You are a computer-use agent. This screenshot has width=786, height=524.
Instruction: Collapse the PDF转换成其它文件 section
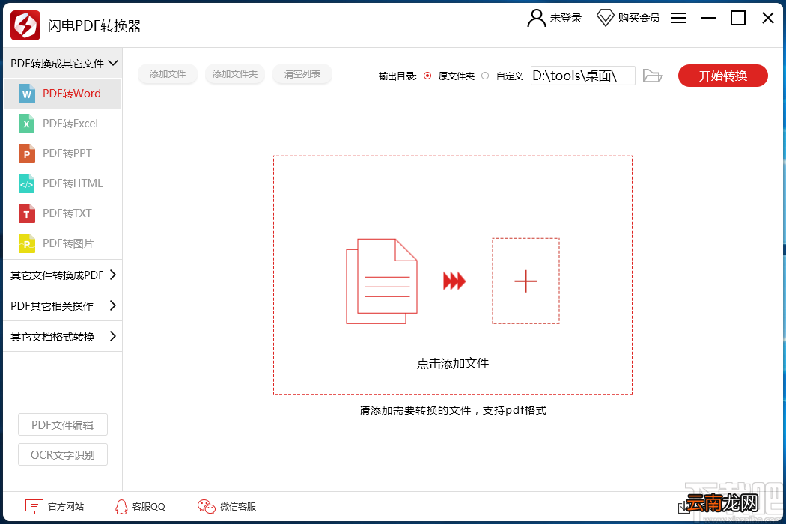[63, 63]
